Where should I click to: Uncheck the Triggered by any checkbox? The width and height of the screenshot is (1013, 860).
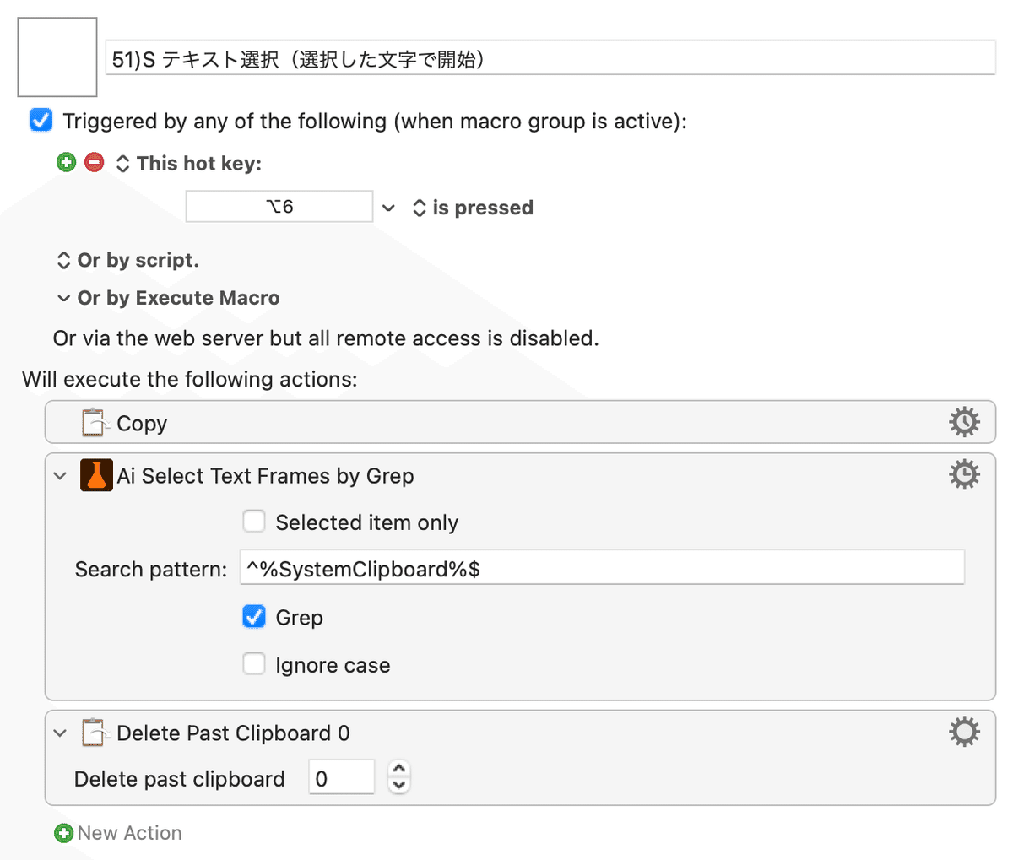(x=41, y=120)
